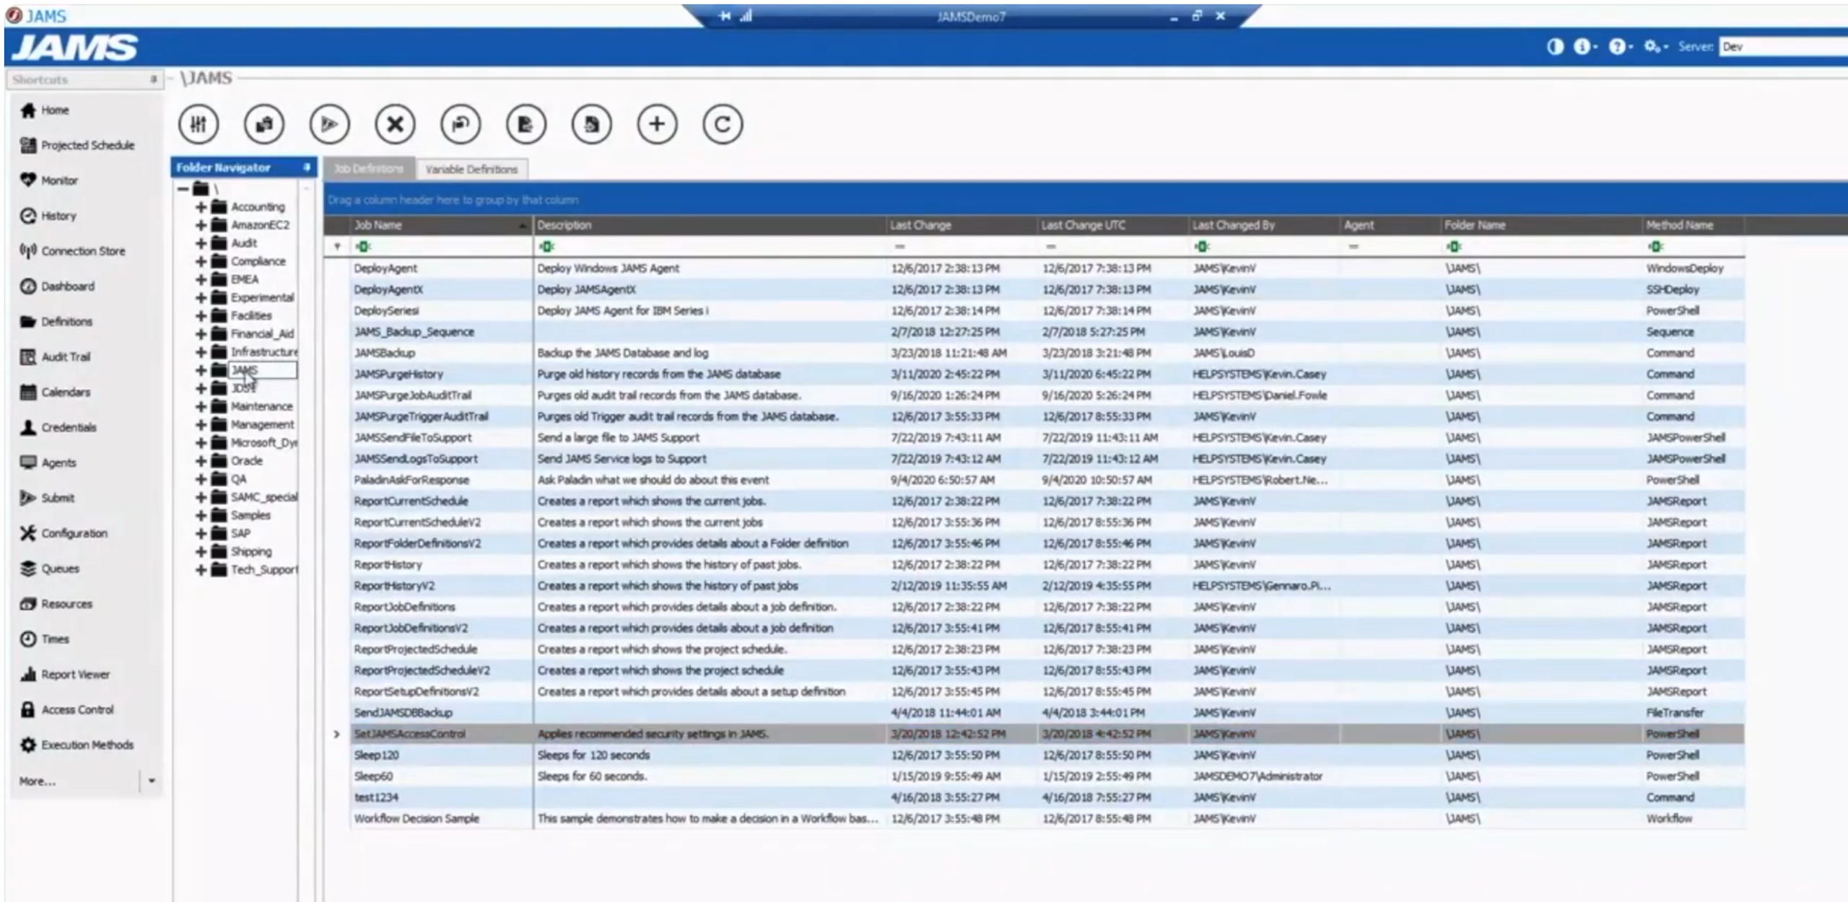This screenshot has height=902, width=1848.
Task: Sort by the Description column header
Action: click(710, 225)
